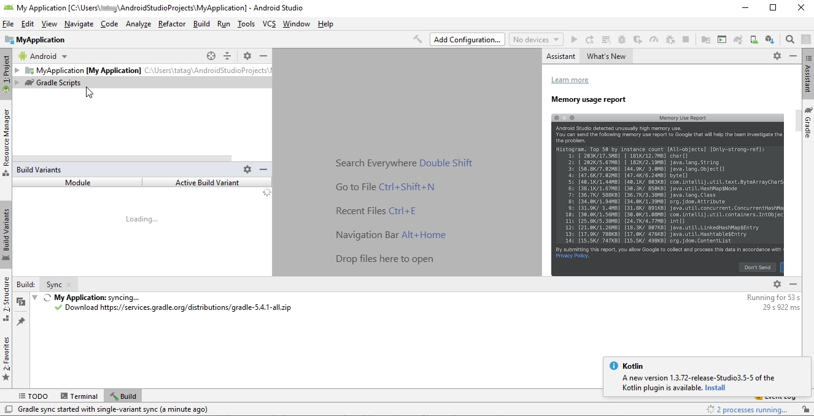Toggle the 2: Favorites side tab
The image size is (814, 416).
point(6,358)
